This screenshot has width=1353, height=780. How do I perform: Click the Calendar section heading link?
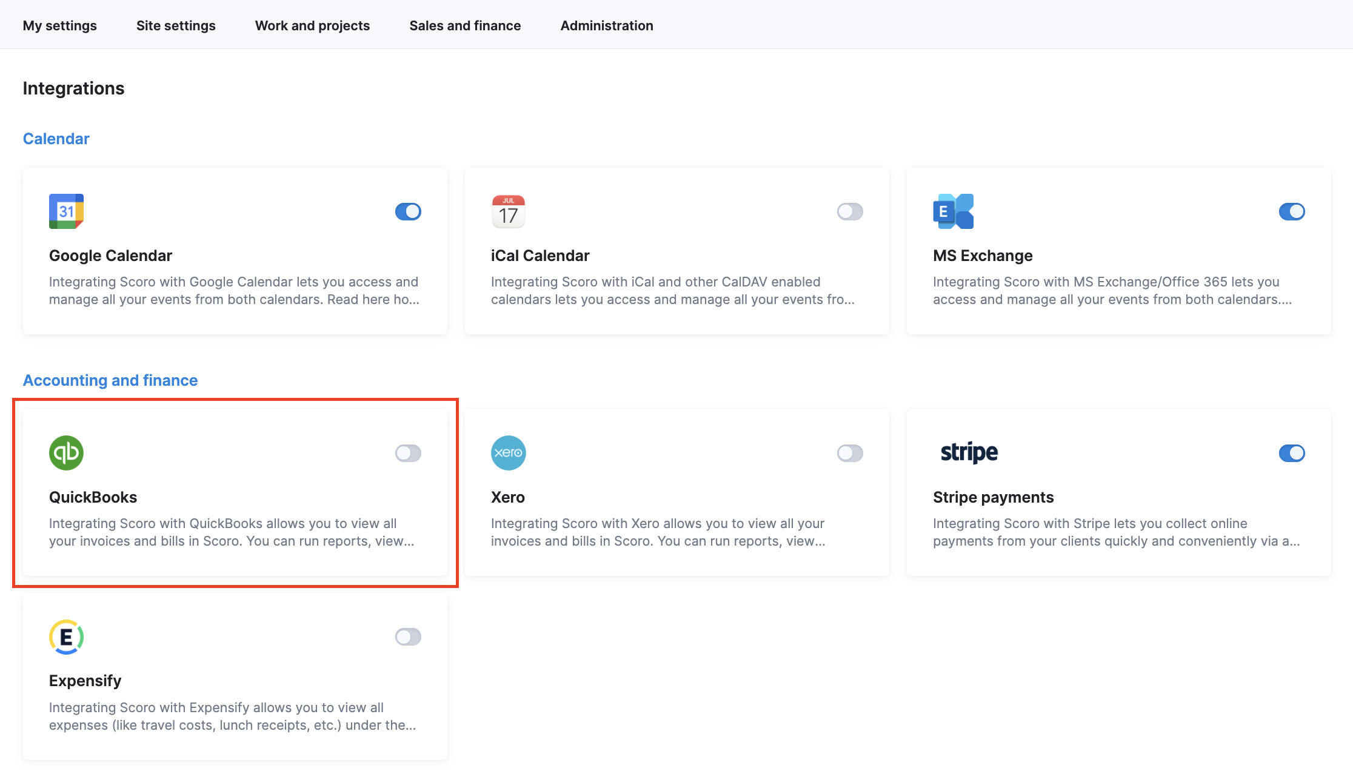click(x=56, y=139)
